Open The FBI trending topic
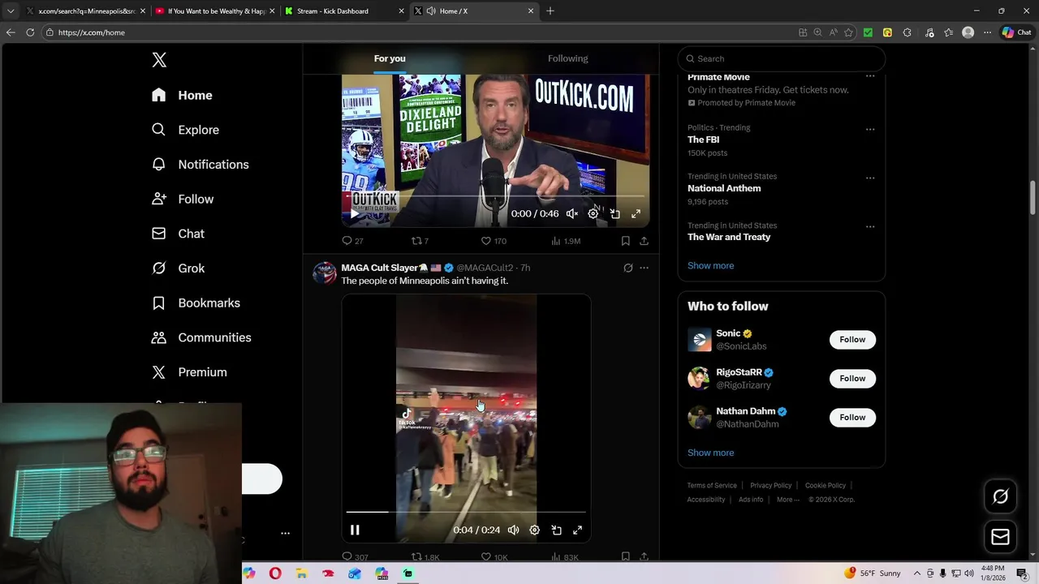Image resolution: width=1039 pixels, height=584 pixels. [x=703, y=140]
